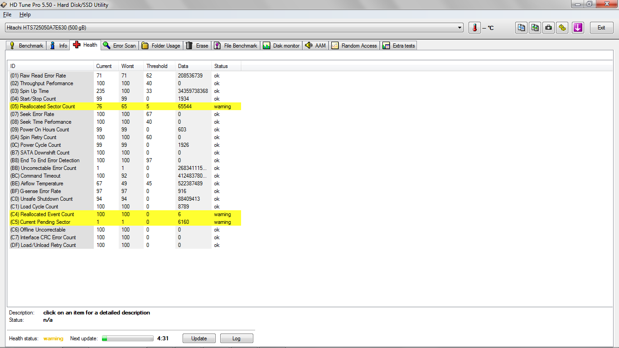Open the File menu
The height and width of the screenshot is (348, 619).
coord(7,14)
